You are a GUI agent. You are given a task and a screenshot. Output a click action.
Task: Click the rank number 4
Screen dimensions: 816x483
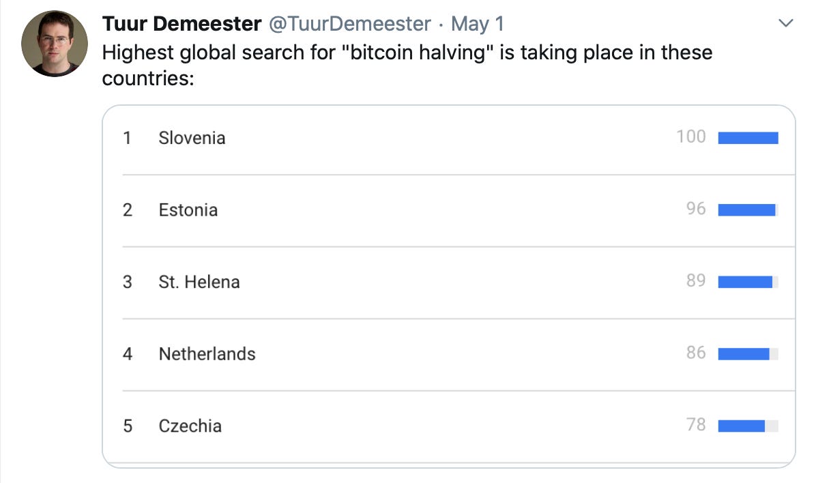(x=128, y=354)
